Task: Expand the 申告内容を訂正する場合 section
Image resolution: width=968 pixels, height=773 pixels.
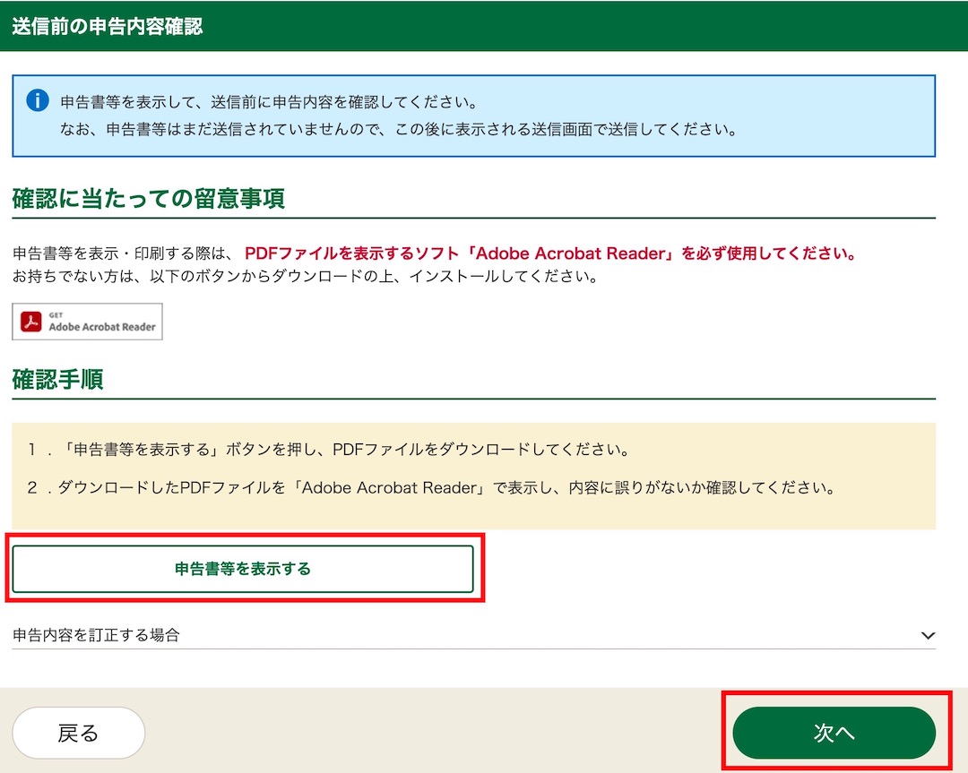Action: (x=473, y=635)
